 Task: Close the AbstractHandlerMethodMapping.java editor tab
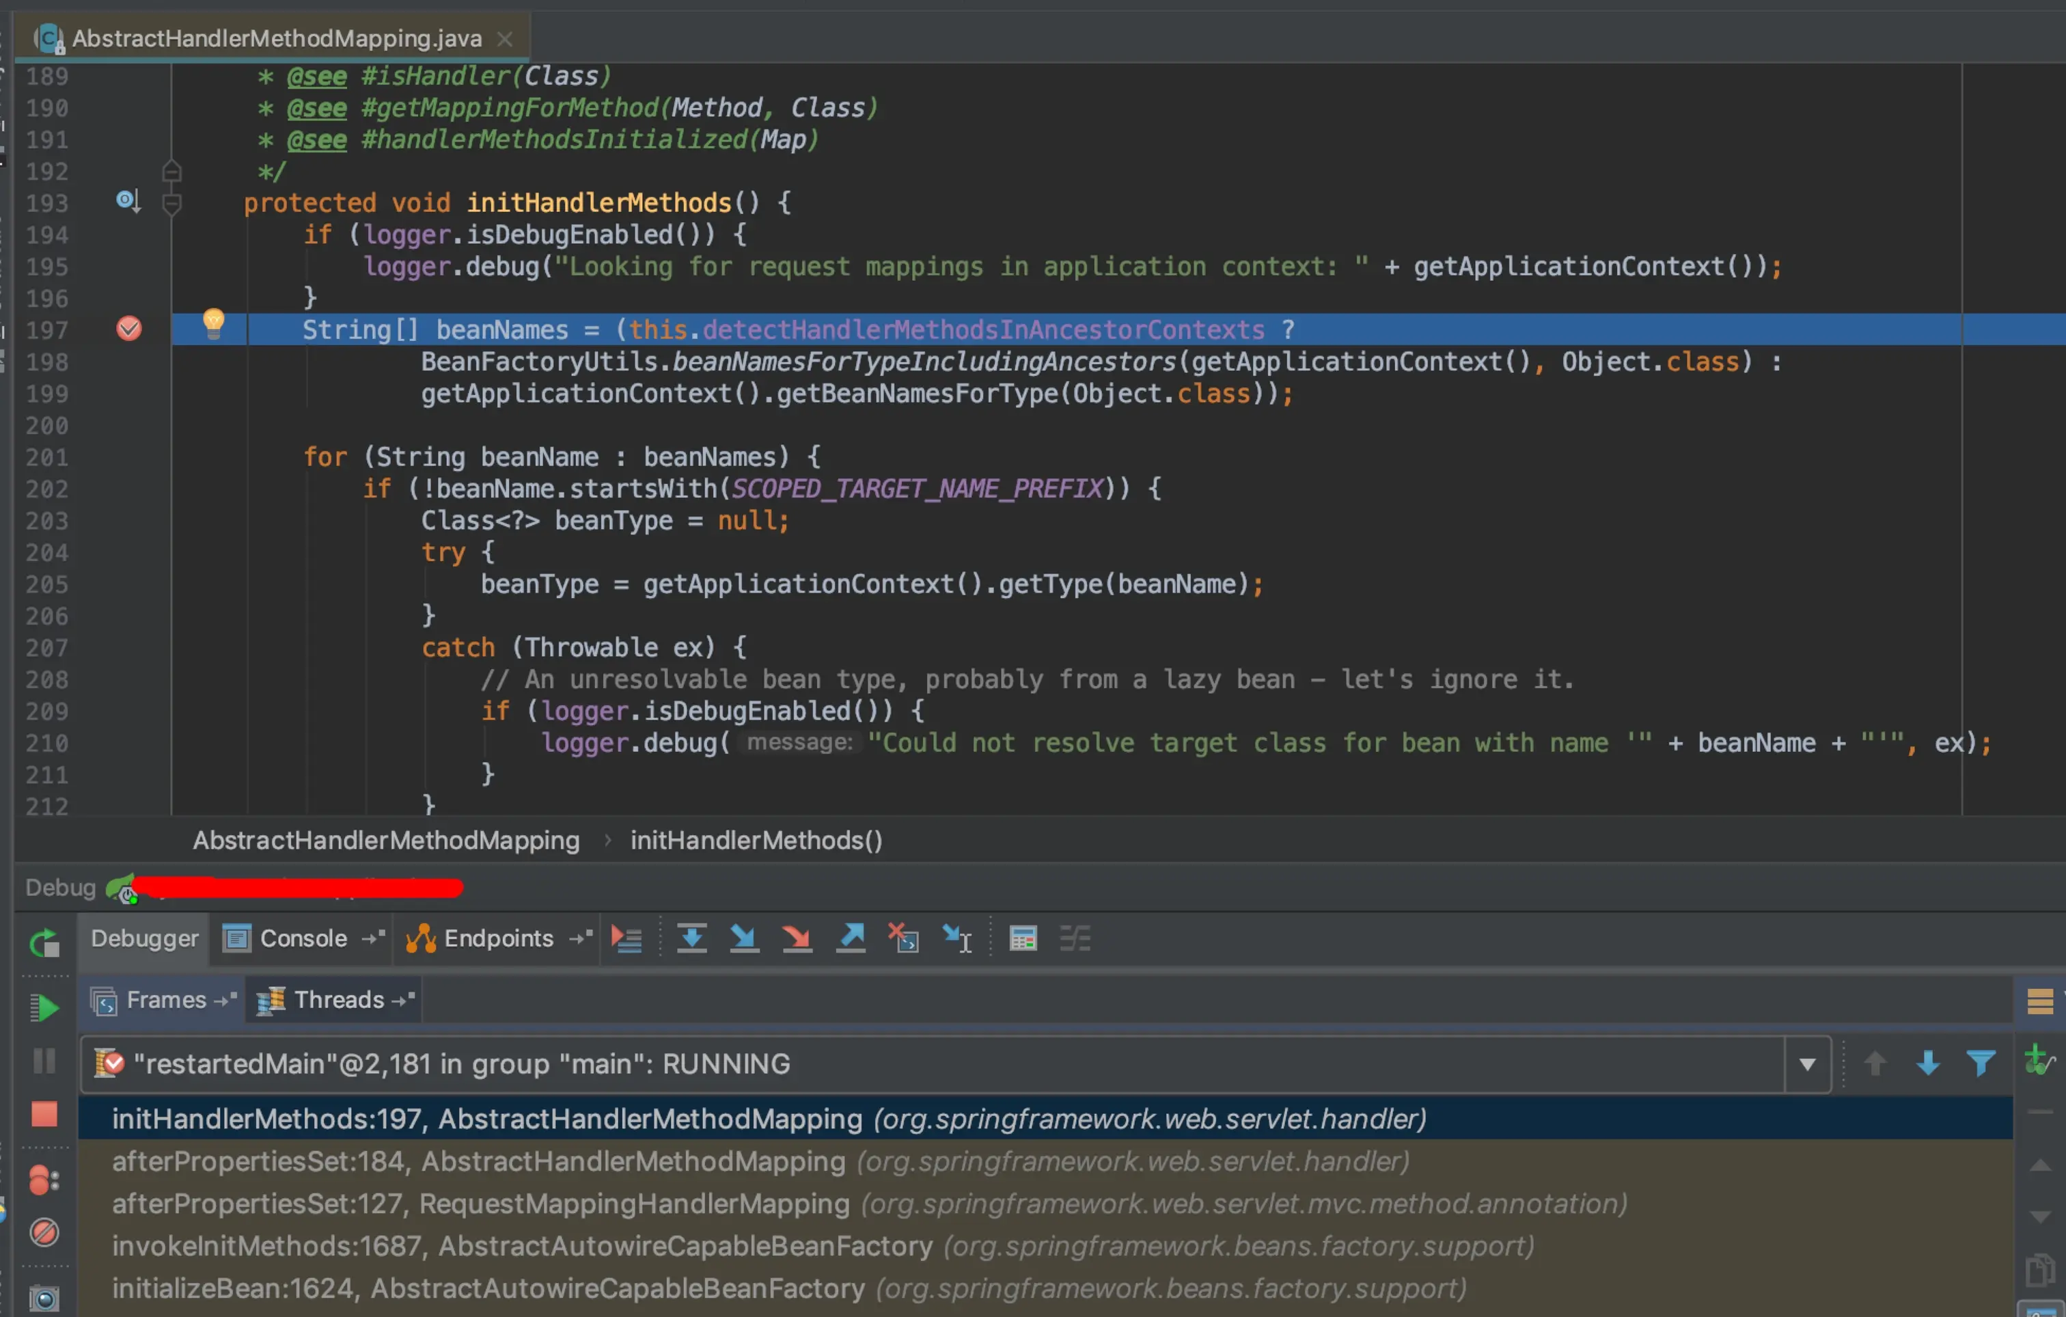tap(504, 39)
